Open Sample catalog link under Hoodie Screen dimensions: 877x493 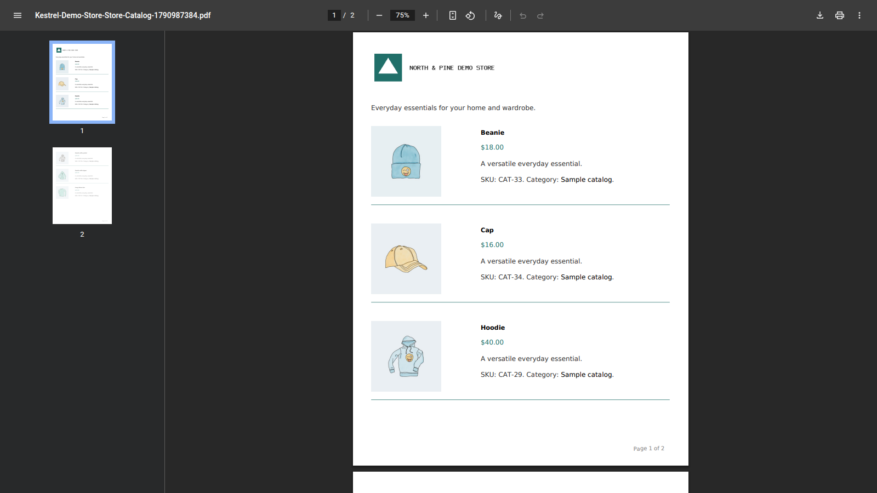(586, 375)
